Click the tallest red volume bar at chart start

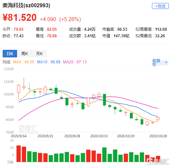tap(18, 154)
